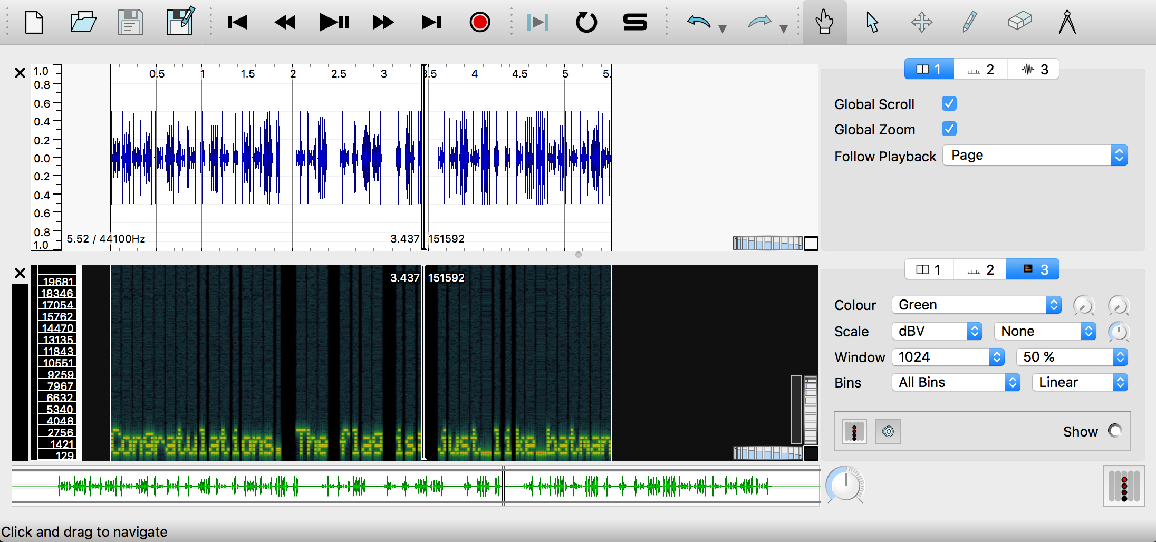Click the fast forward double-arrow button
The image size is (1156, 542).
[x=383, y=23]
